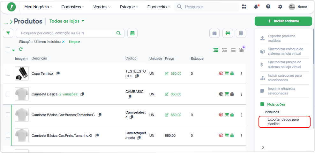The image size is (315, 153).
Task: Select all products checkbox
Action: point(8,50)
